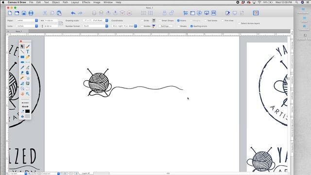Screen dimensions: 311x175
Task: Open the Paper size dropdown
Action: pyautogui.click(x=27, y=20)
